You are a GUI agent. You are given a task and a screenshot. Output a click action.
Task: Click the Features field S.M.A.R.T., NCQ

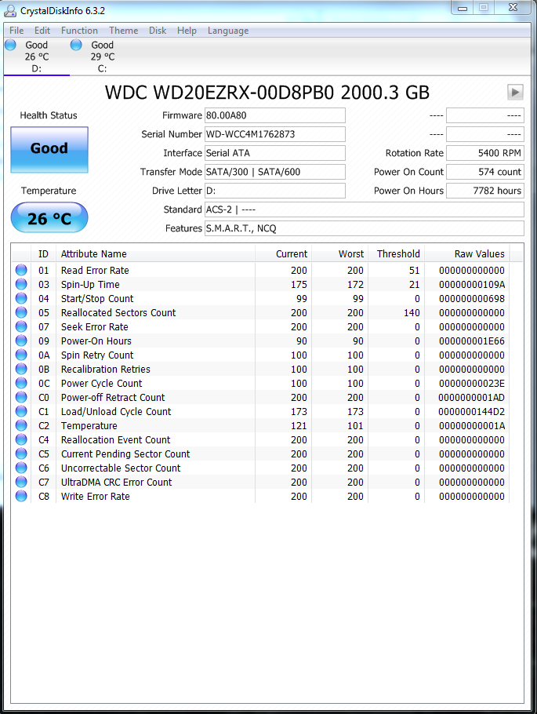tap(364, 228)
